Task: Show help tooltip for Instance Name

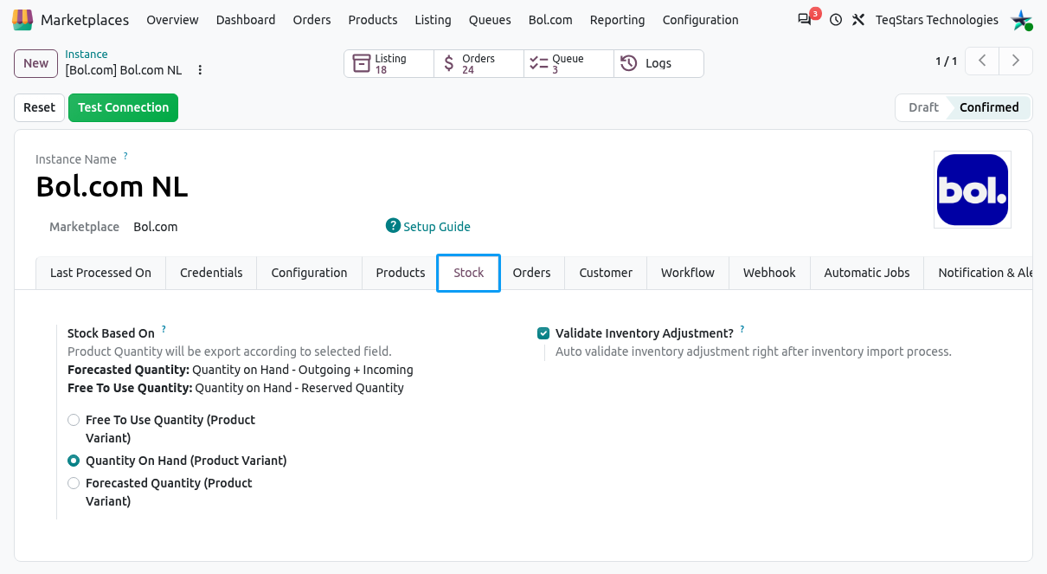Action: 125,156
